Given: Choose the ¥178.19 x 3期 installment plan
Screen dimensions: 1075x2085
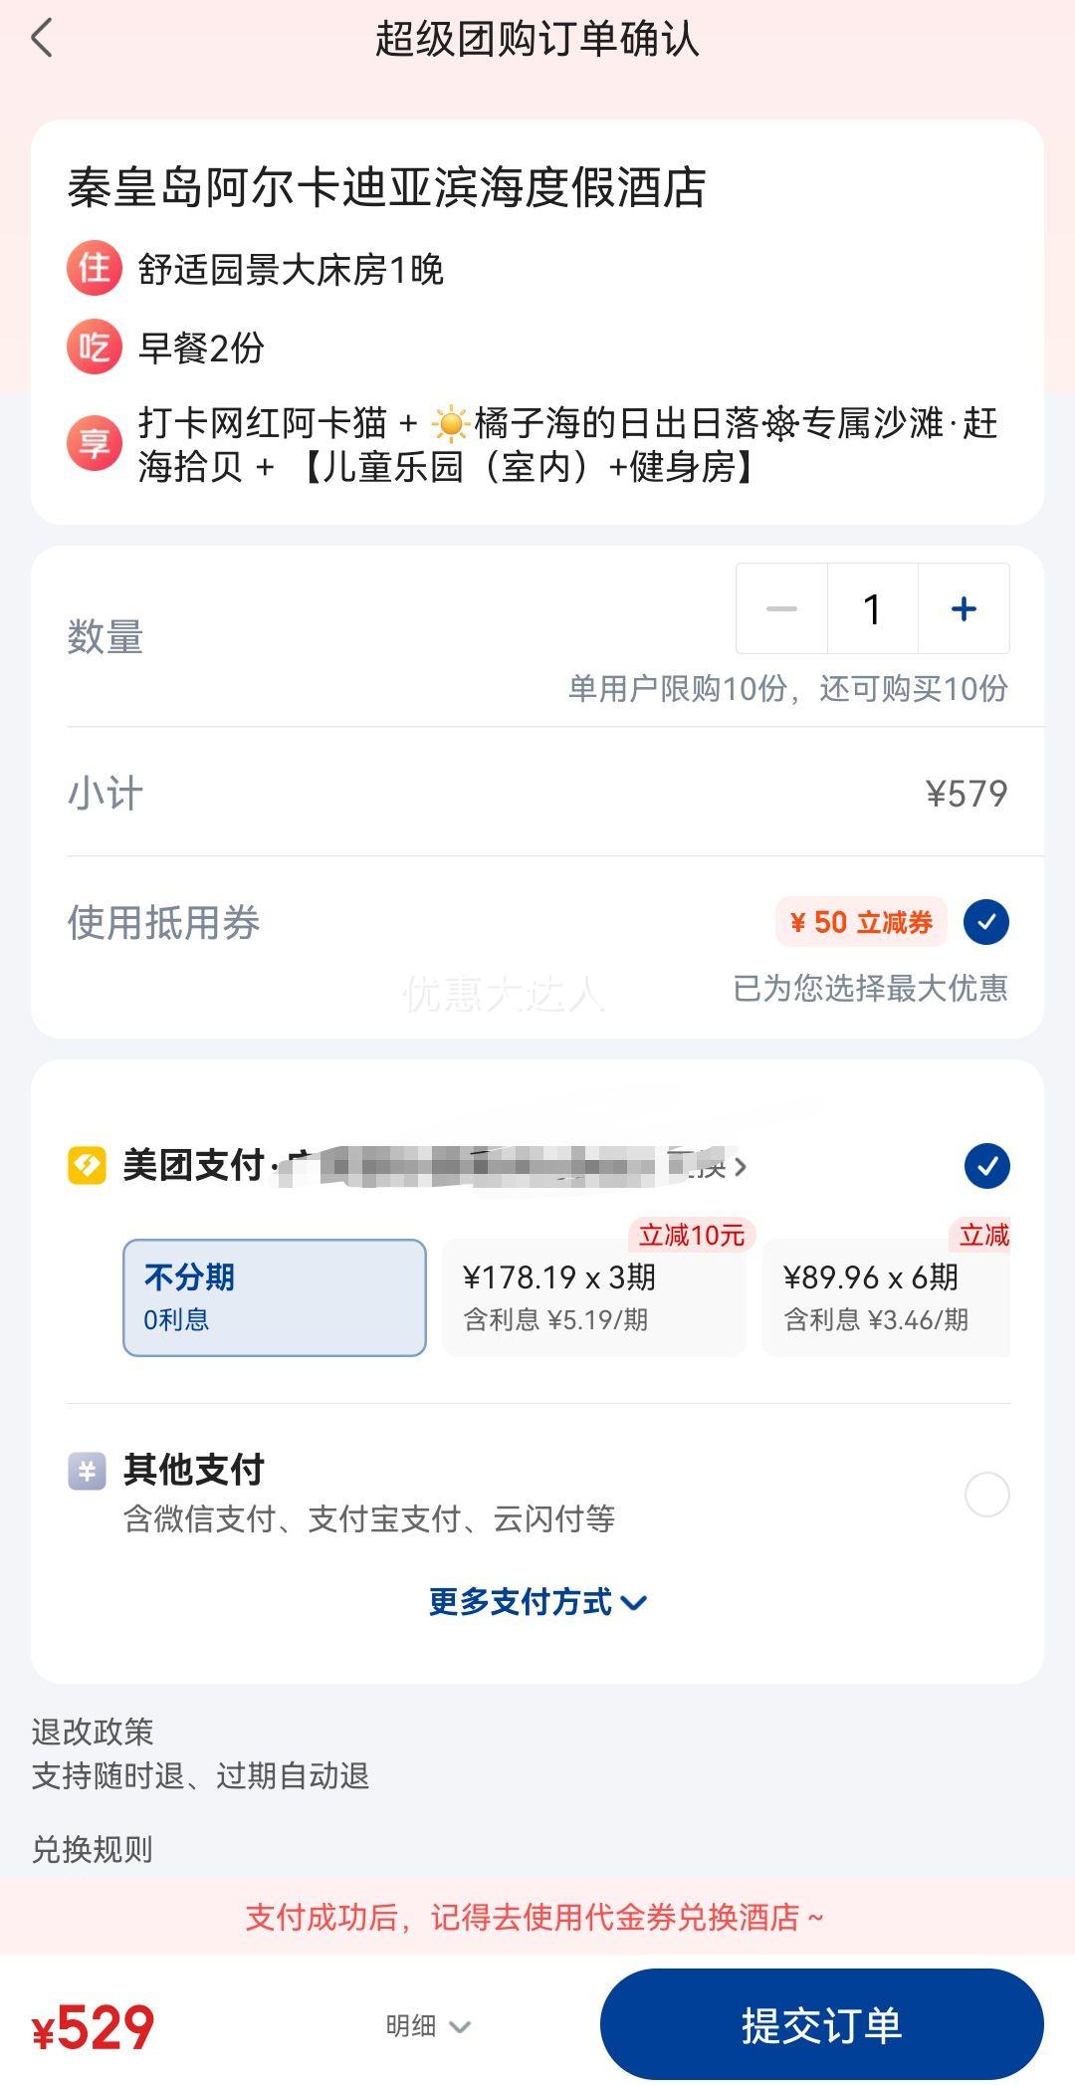Looking at the screenshot, I should tap(594, 1297).
